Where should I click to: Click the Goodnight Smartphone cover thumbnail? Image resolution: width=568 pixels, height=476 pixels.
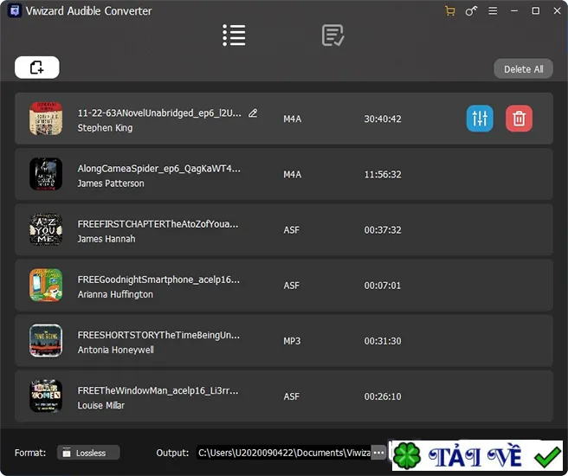coord(46,285)
